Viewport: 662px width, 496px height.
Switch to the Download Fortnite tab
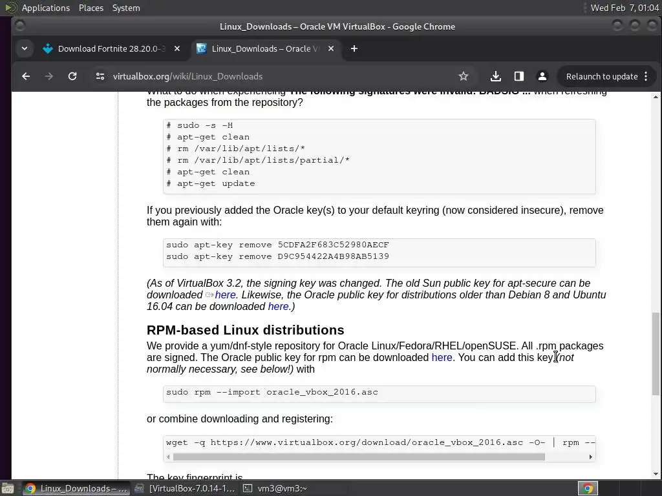pos(111,48)
